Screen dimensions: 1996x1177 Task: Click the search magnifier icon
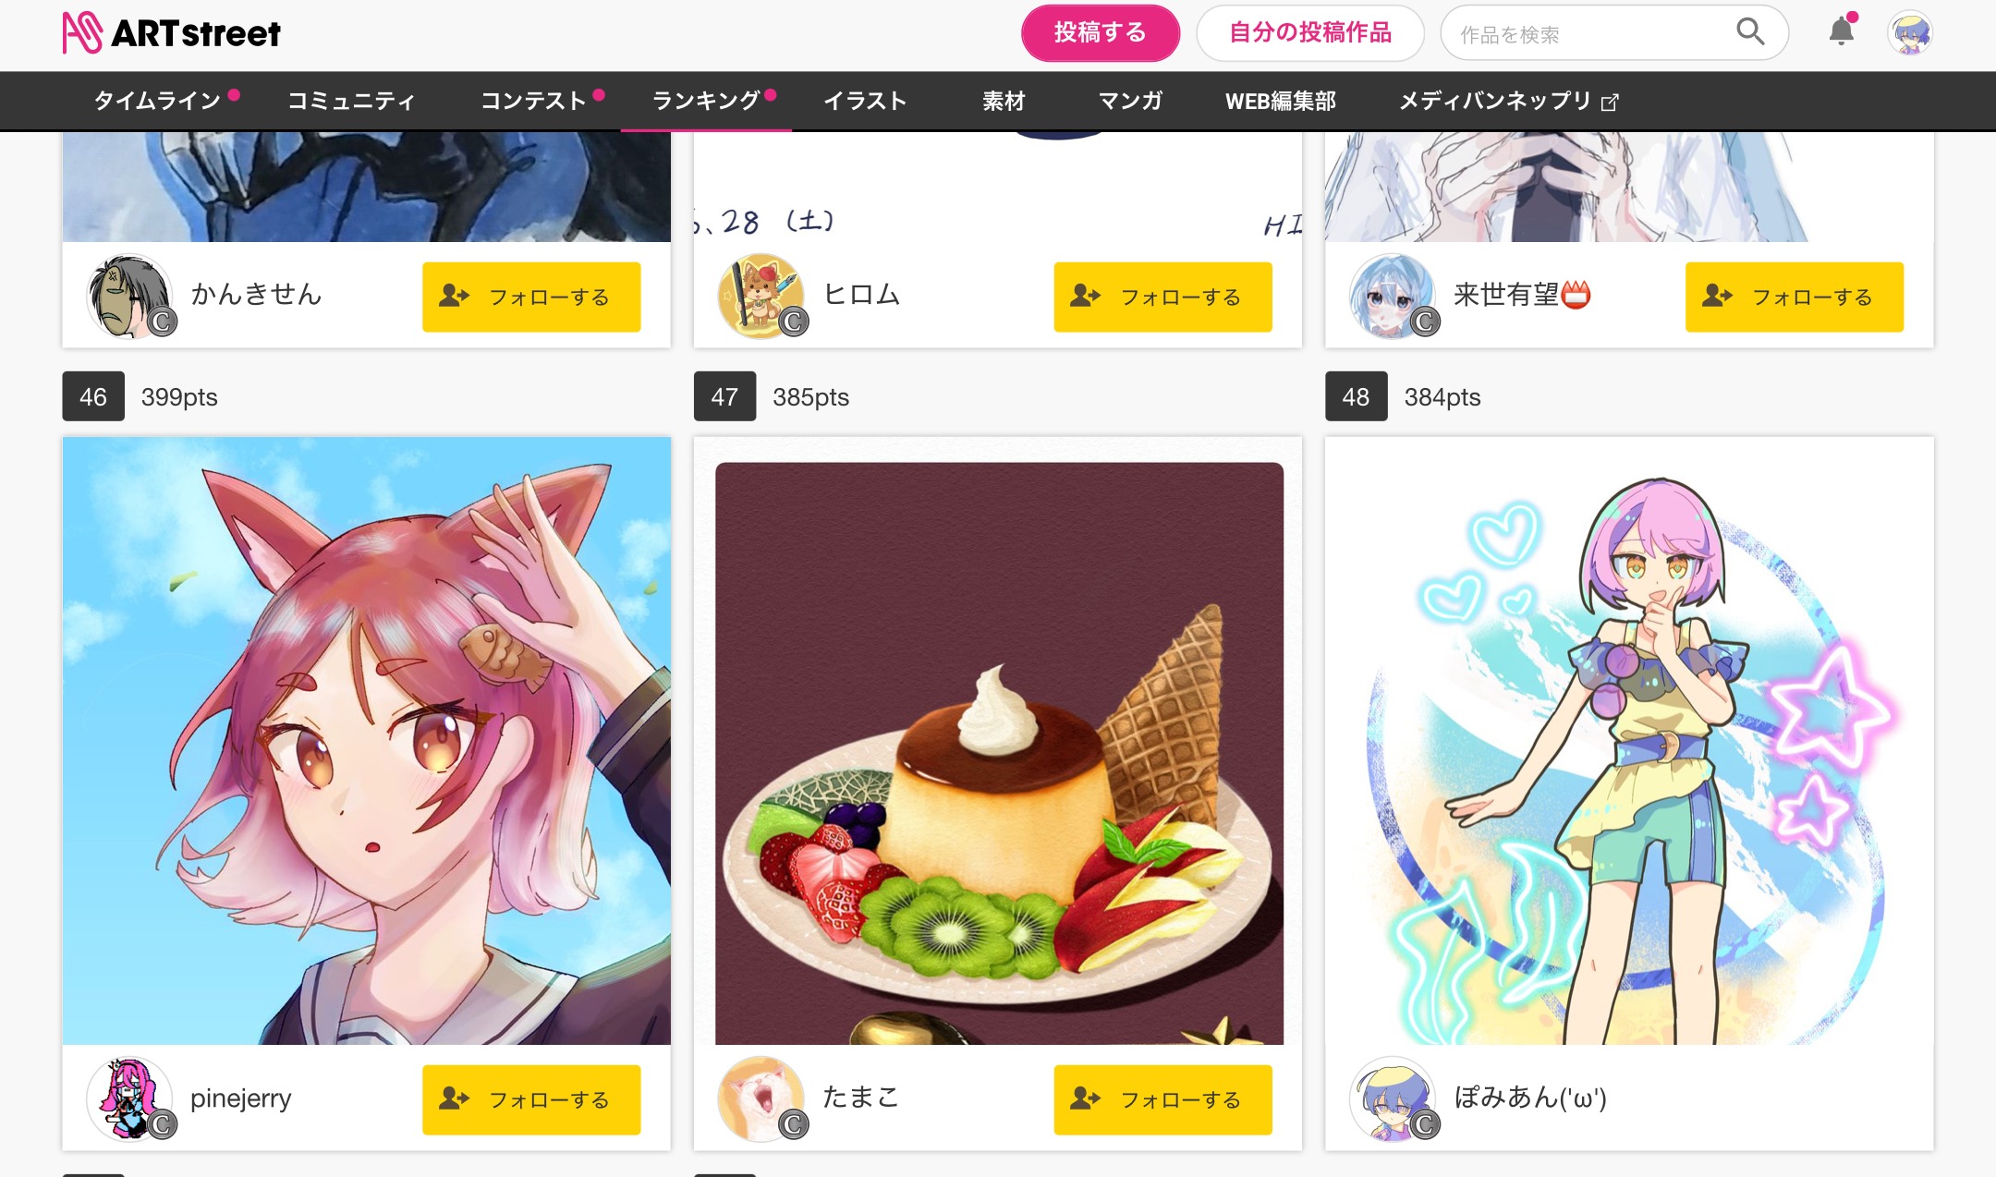(1749, 32)
